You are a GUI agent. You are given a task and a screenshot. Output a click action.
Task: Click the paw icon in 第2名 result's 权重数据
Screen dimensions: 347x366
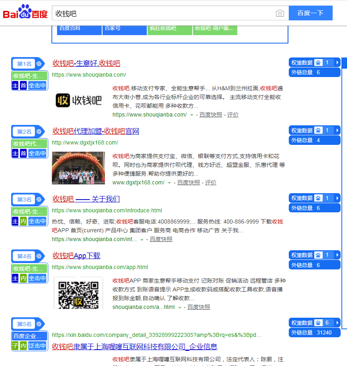[x=318, y=130]
